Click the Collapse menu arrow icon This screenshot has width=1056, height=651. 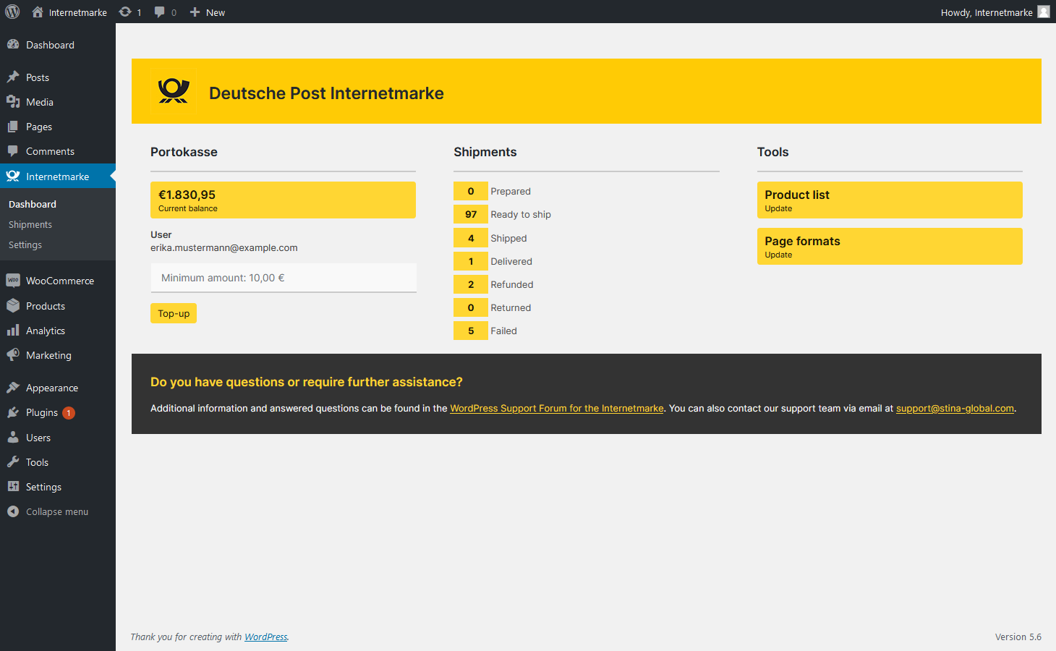tap(13, 511)
